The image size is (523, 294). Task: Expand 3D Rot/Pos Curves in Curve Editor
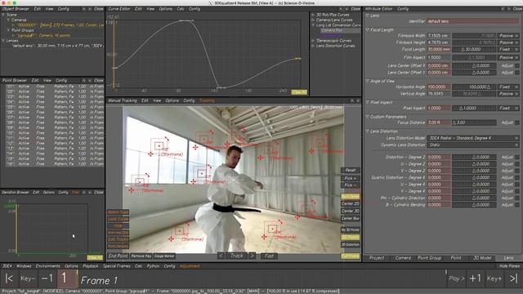click(x=313, y=15)
